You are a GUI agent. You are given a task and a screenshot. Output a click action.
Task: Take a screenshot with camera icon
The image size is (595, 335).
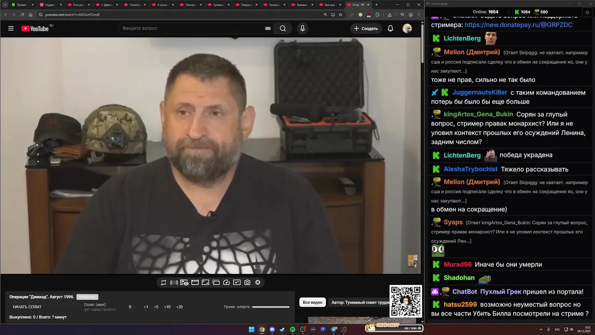(247, 282)
